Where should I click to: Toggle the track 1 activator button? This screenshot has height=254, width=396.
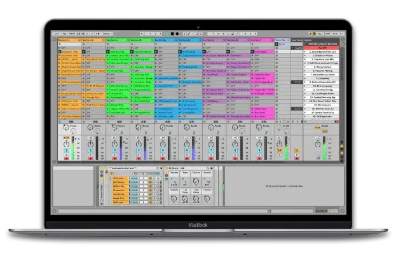coord(66,150)
